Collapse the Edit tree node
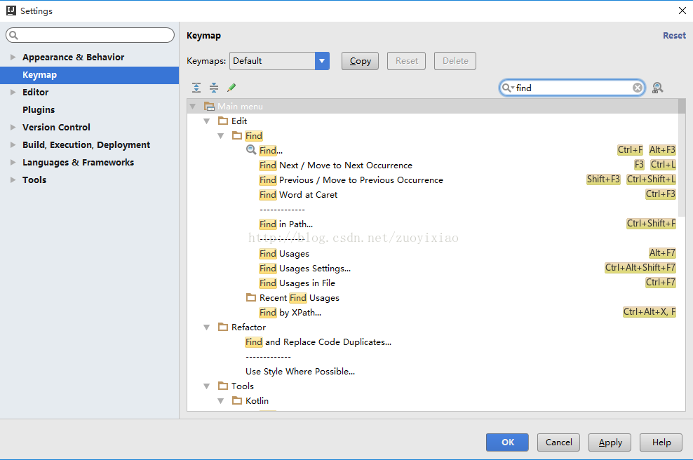This screenshot has height=460, width=693. (207, 121)
